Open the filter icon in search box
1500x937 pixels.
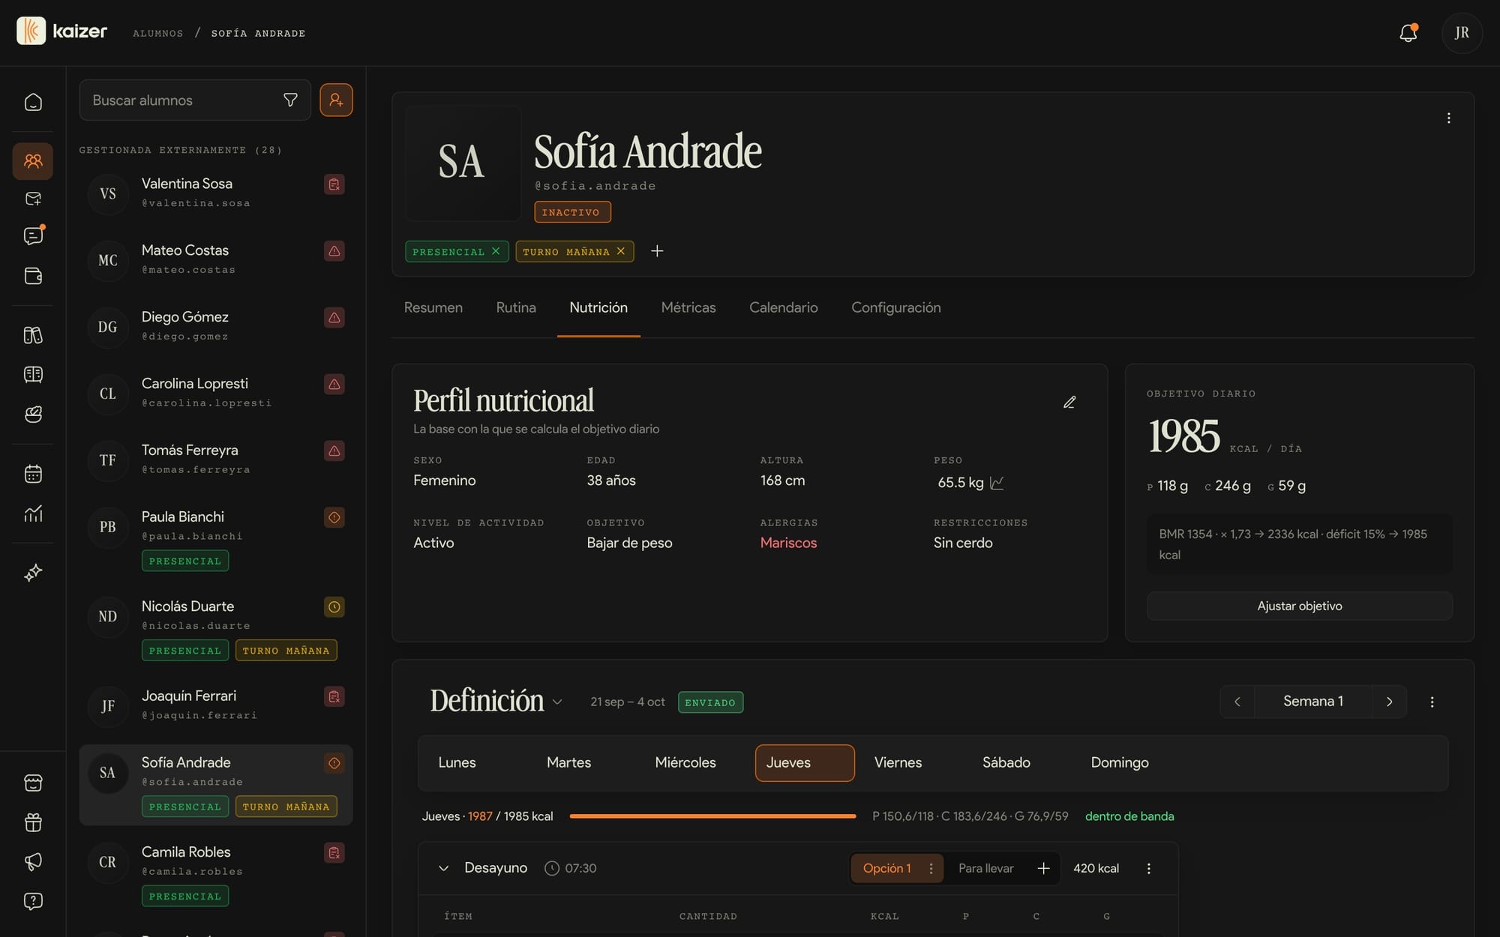(290, 100)
